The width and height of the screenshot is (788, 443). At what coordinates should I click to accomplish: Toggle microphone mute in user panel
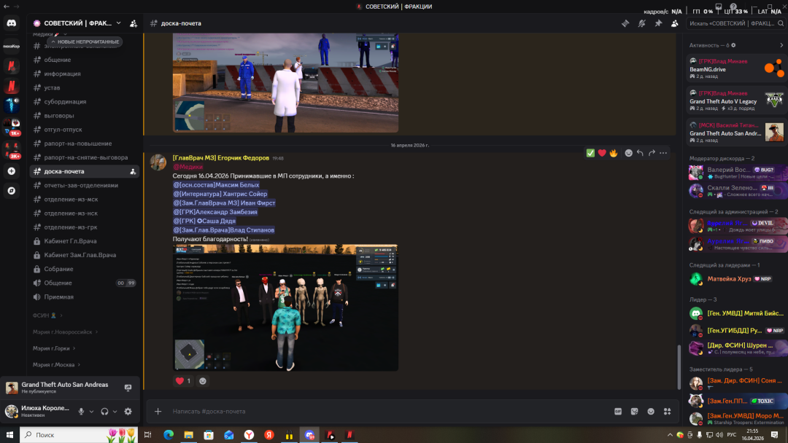coord(82,412)
